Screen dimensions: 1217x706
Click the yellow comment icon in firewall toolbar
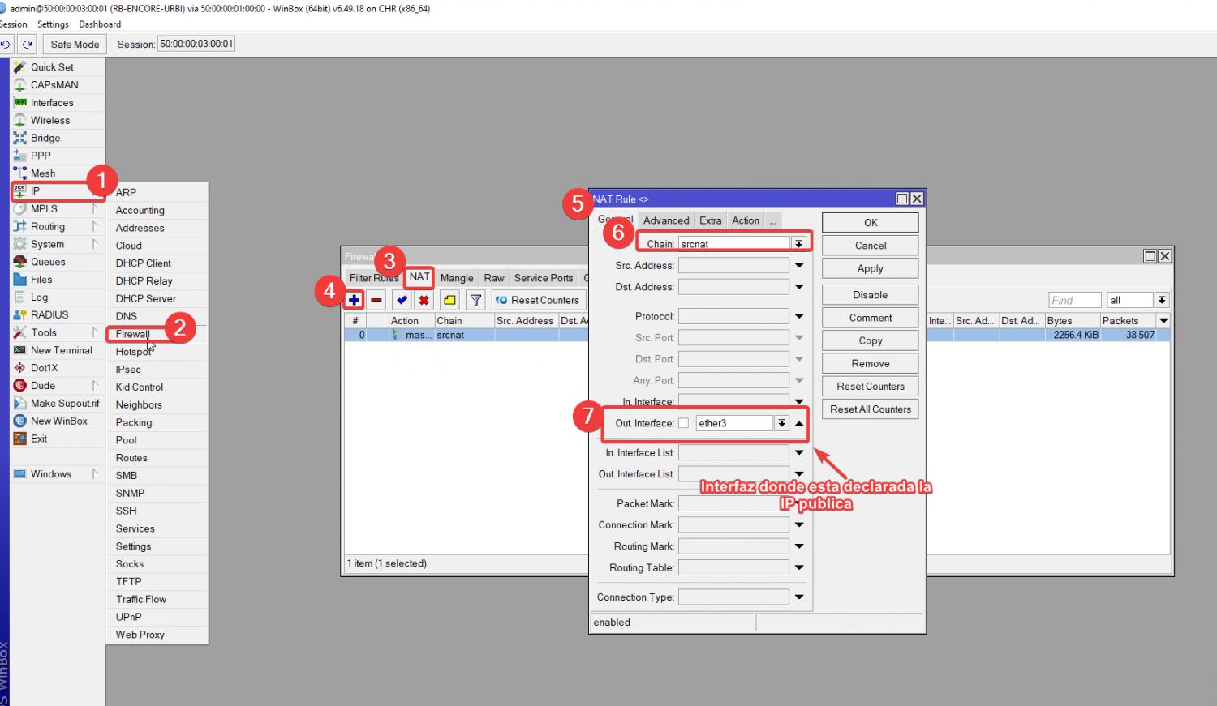449,300
